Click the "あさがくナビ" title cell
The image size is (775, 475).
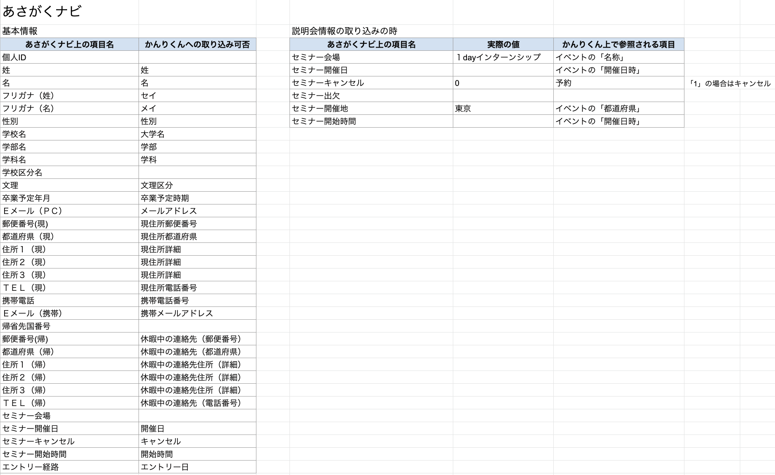42,12
